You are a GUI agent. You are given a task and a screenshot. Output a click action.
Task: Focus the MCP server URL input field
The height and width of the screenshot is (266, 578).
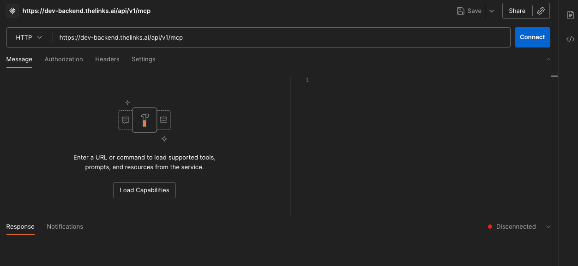click(x=277, y=37)
